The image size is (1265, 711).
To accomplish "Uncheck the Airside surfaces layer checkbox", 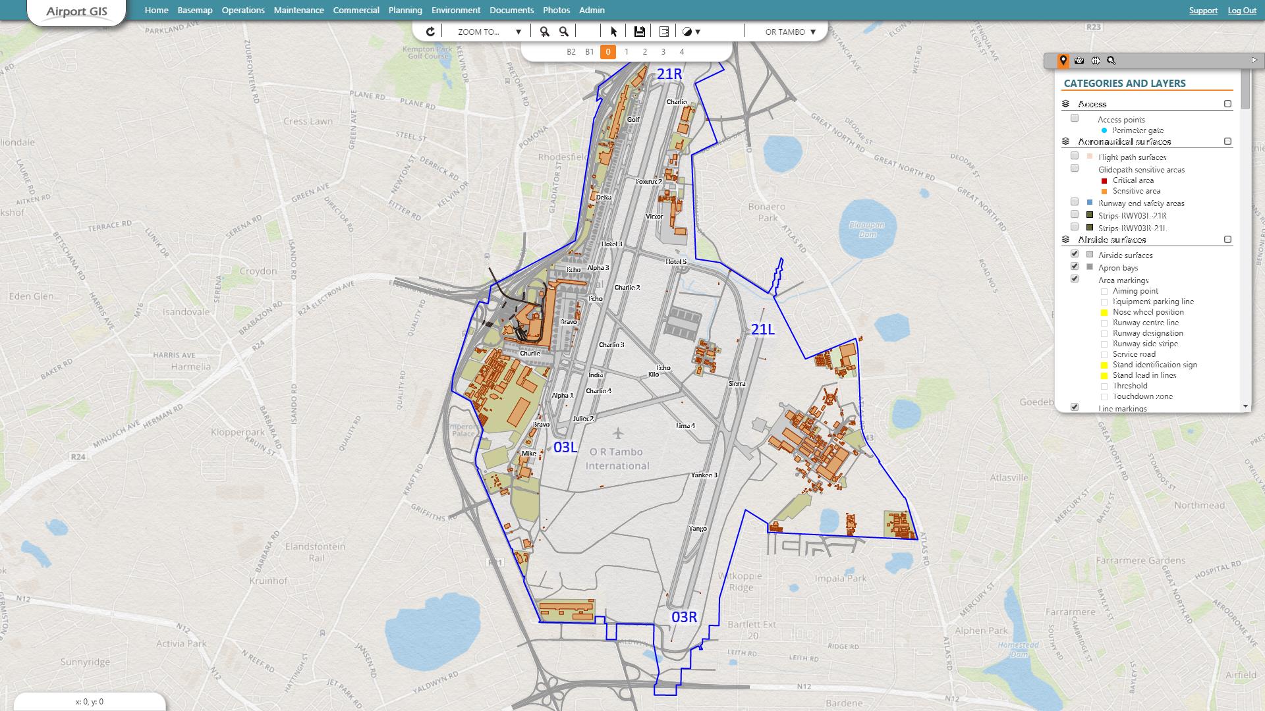I will (x=1075, y=254).
